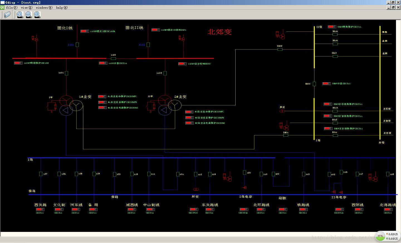Click breaker 5511 on 北古线
This screenshot has width=401, height=243.
pos(335,135)
